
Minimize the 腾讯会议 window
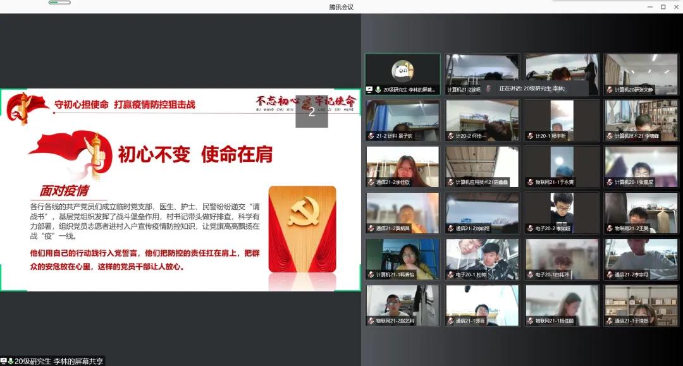649,7
